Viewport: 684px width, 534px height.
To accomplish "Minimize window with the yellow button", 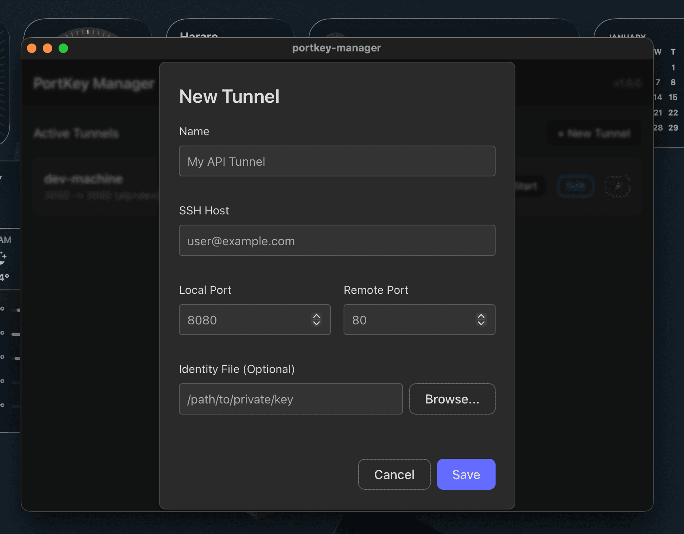I will coord(47,48).
